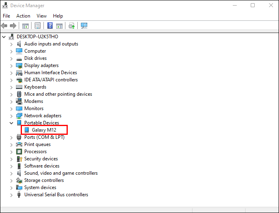
Task: Click the Device Manager title bar icon
Action: pyautogui.click(x=5, y=5)
